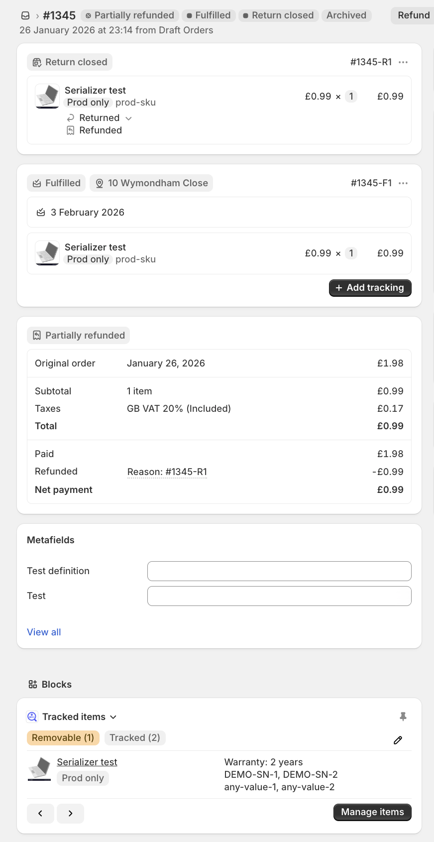Pin the Tracked items block
This screenshot has height=842, width=434.
[x=403, y=717]
